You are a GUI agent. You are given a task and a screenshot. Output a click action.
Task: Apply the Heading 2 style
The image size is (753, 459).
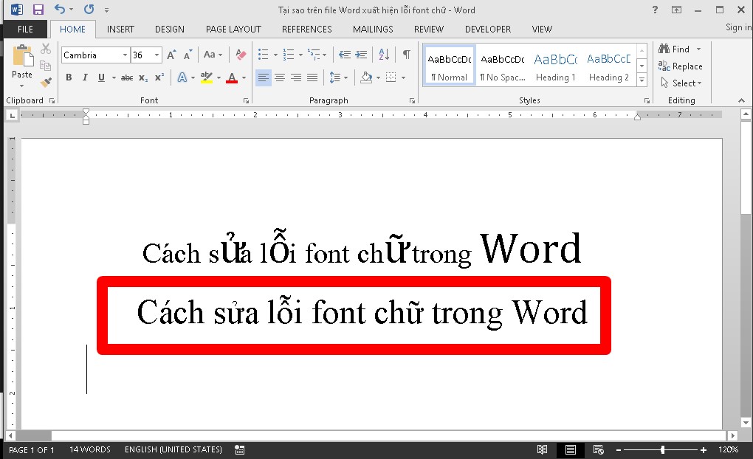(609, 66)
